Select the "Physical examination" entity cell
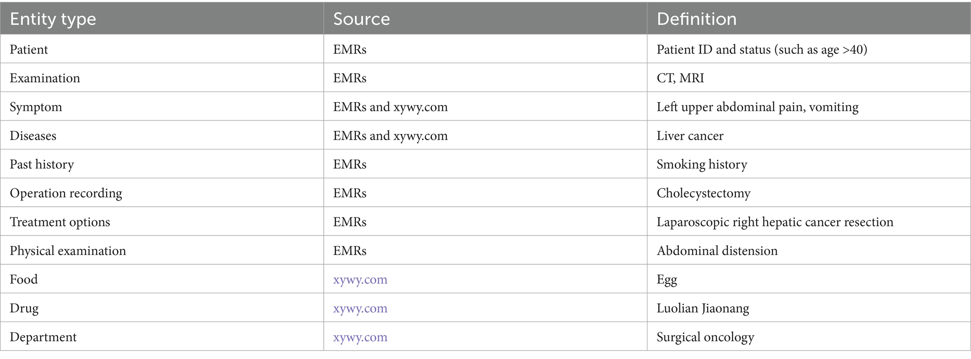 [x=68, y=251]
